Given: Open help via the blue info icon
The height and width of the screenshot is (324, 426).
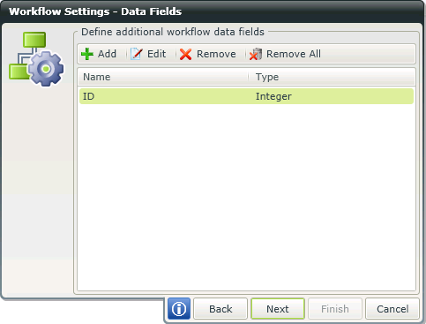Looking at the screenshot, I should [179, 309].
